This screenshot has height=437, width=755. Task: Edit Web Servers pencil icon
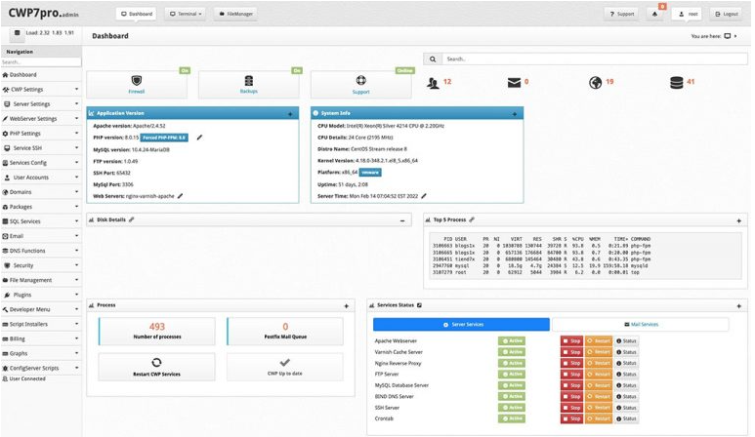(x=180, y=196)
